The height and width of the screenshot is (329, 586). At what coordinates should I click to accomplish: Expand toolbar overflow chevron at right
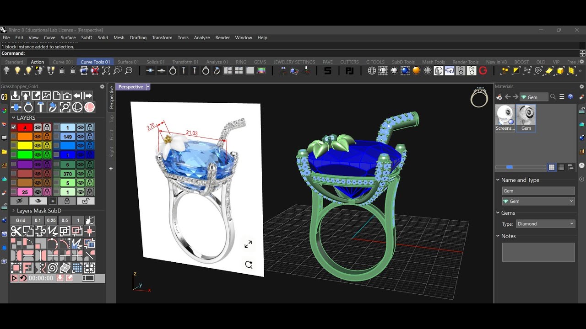581,71
